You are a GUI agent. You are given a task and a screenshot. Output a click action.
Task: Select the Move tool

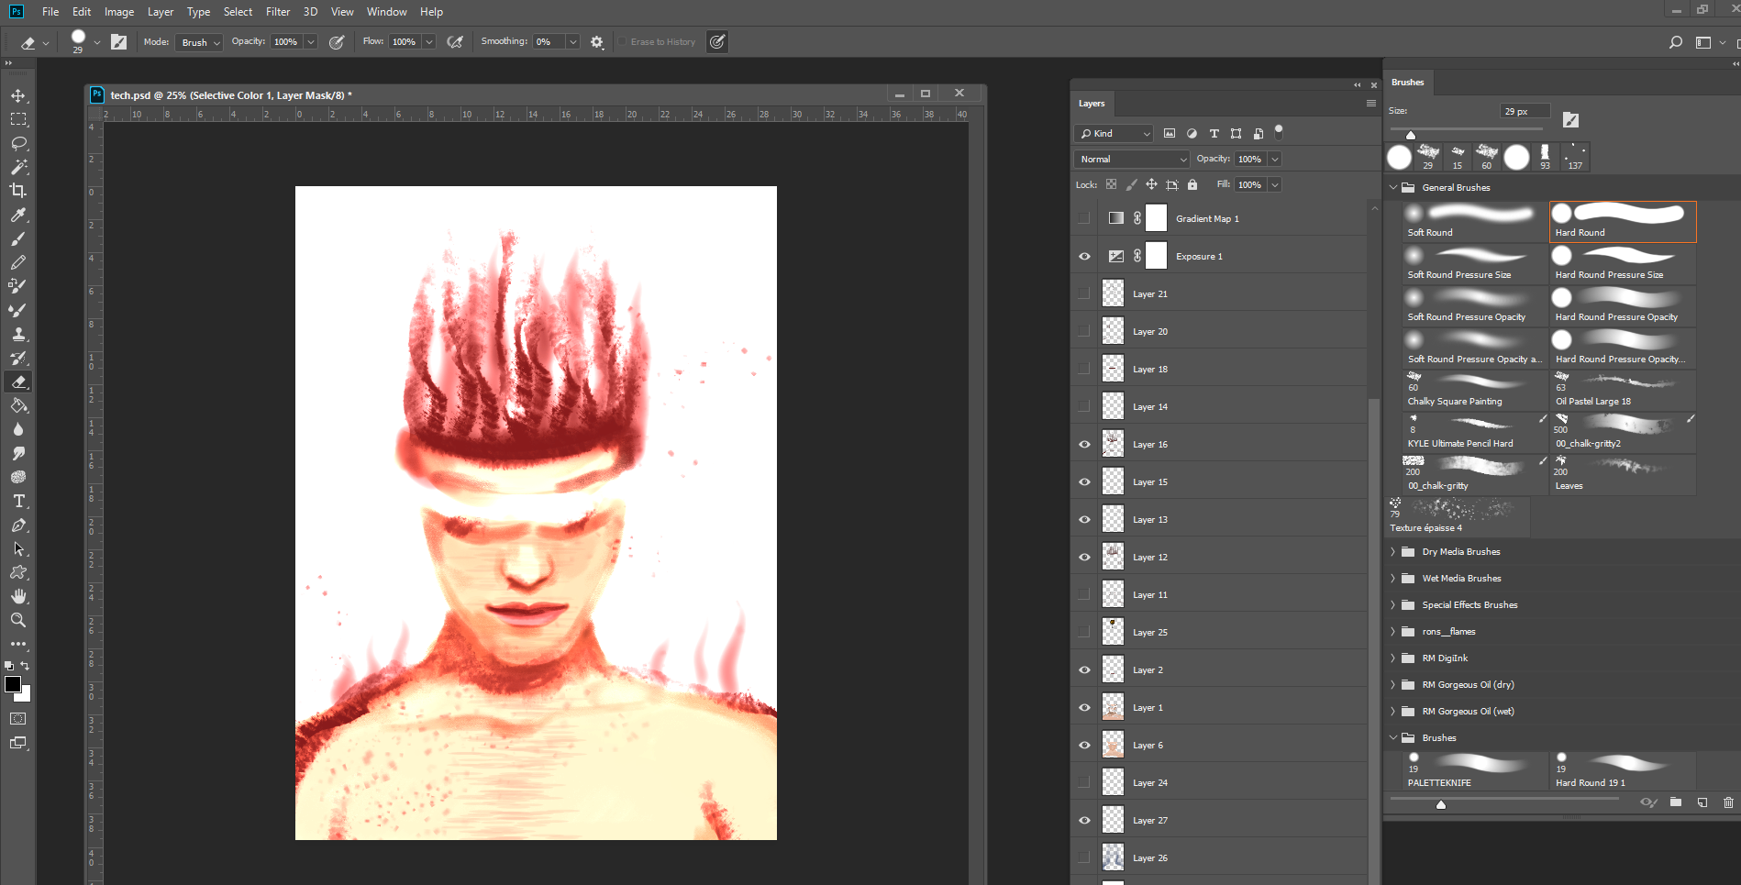17,94
